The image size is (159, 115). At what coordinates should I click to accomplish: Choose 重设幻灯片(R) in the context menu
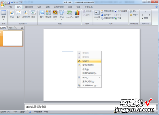(x=89, y=82)
